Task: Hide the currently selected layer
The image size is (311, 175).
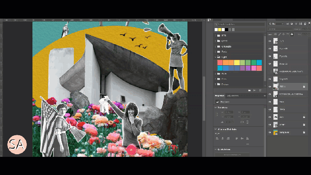Action: (270, 86)
